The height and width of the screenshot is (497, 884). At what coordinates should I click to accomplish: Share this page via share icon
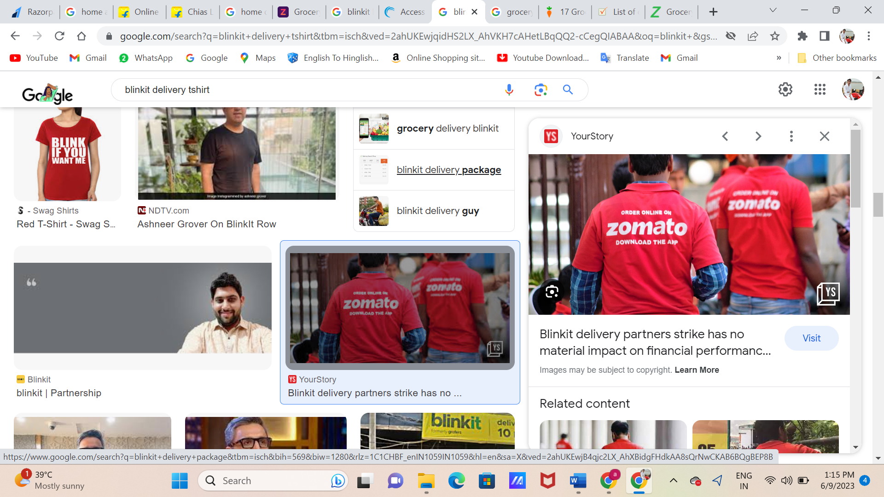pyautogui.click(x=753, y=36)
